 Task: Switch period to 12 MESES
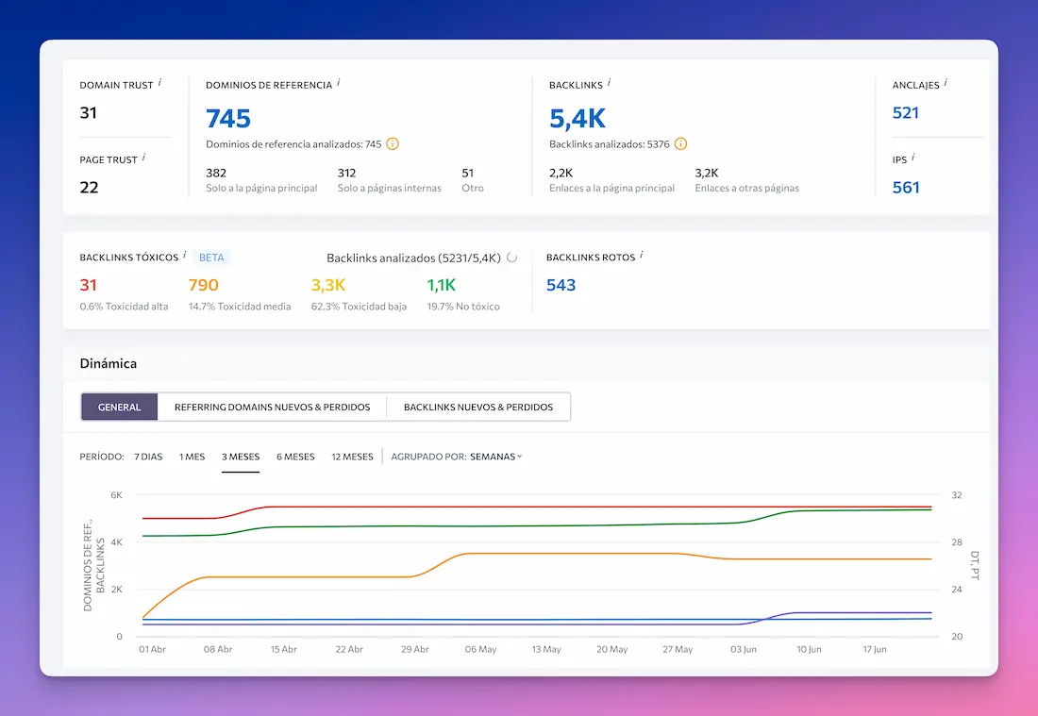tap(352, 457)
